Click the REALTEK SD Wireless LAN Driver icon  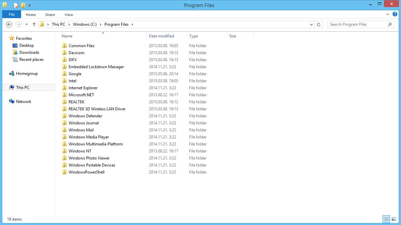pyautogui.click(x=64, y=109)
